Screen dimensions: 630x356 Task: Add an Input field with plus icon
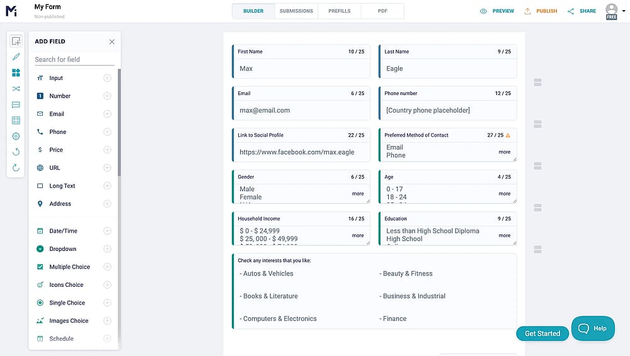coord(107,78)
